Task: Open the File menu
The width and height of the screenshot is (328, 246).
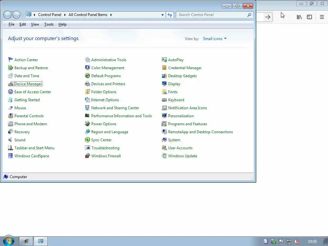Action: coord(12,24)
